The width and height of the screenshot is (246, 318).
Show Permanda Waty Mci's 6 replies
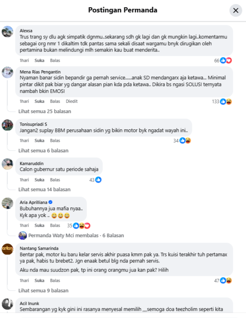tap(76, 236)
